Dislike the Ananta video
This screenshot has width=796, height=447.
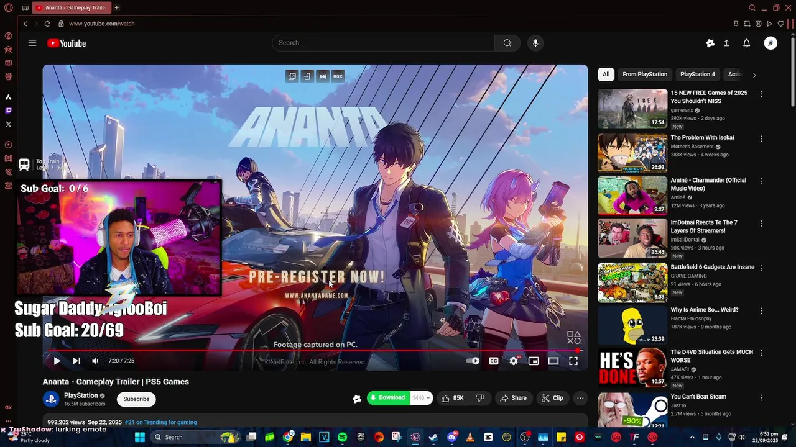click(x=480, y=398)
